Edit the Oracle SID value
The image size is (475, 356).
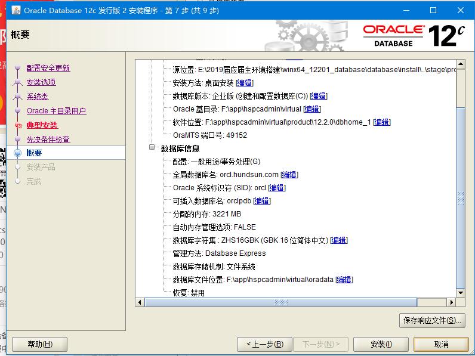tap(277, 188)
